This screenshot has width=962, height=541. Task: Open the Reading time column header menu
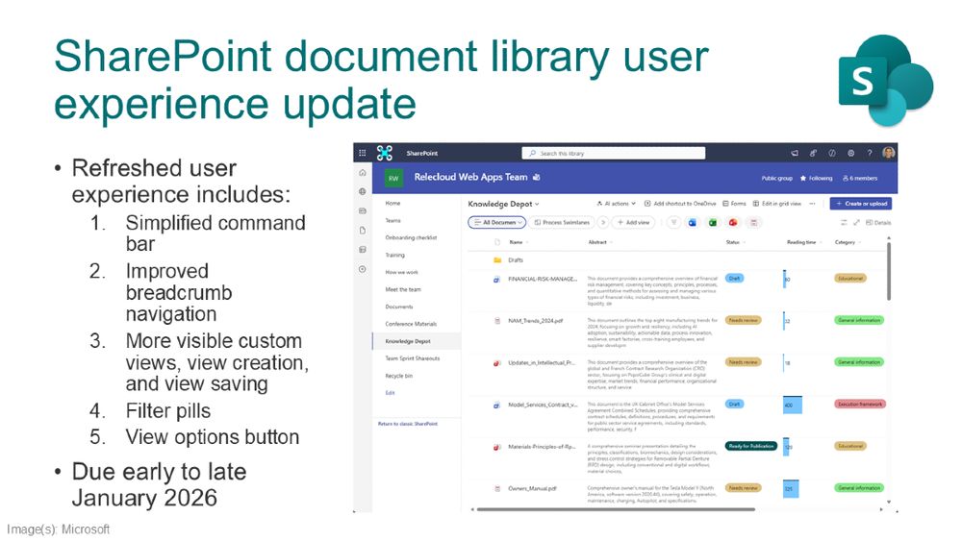(804, 242)
